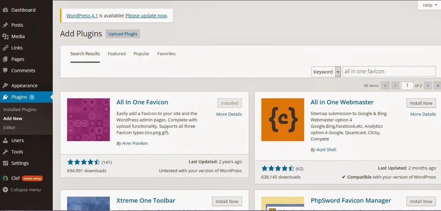Screen dimensions: 441x211
Task: Click the Links chain icon
Action: pyautogui.click(x=5, y=48)
